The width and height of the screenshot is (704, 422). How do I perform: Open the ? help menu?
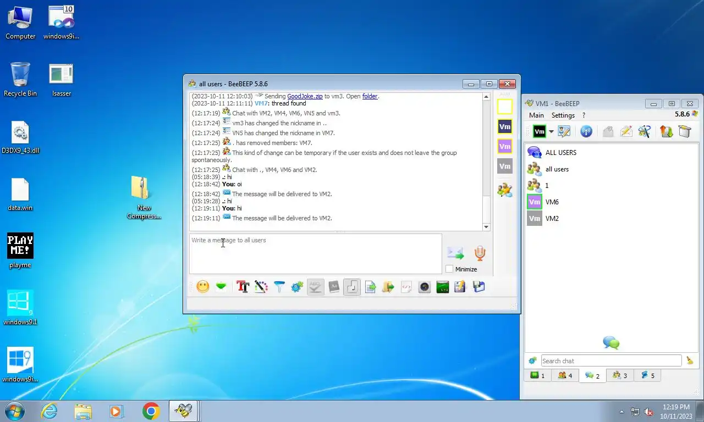584,115
